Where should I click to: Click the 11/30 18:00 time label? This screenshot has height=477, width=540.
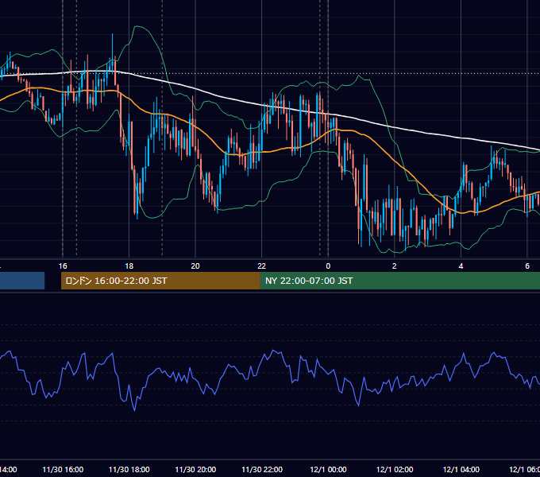click(x=129, y=470)
